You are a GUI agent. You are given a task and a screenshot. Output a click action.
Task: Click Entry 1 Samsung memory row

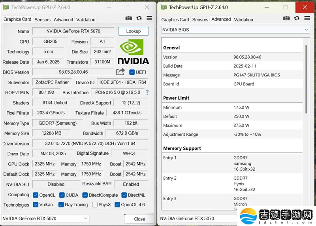click(232, 163)
